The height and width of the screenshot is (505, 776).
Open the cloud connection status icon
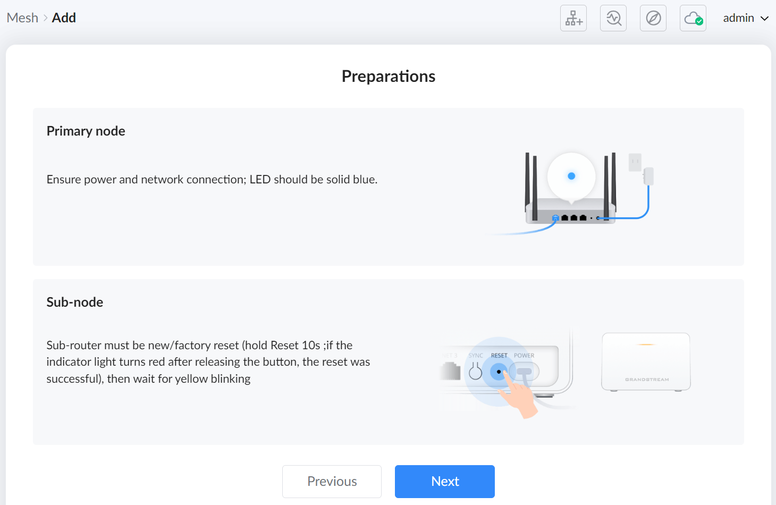(693, 18)
